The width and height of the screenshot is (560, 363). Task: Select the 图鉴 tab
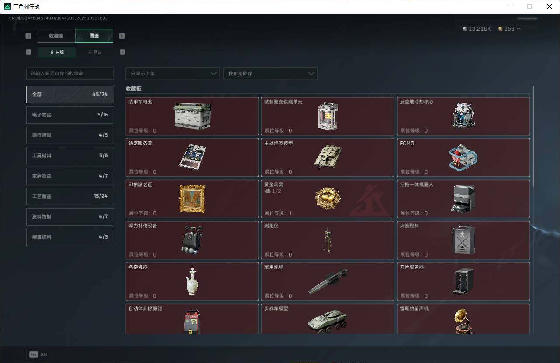(x=94, y=36)
